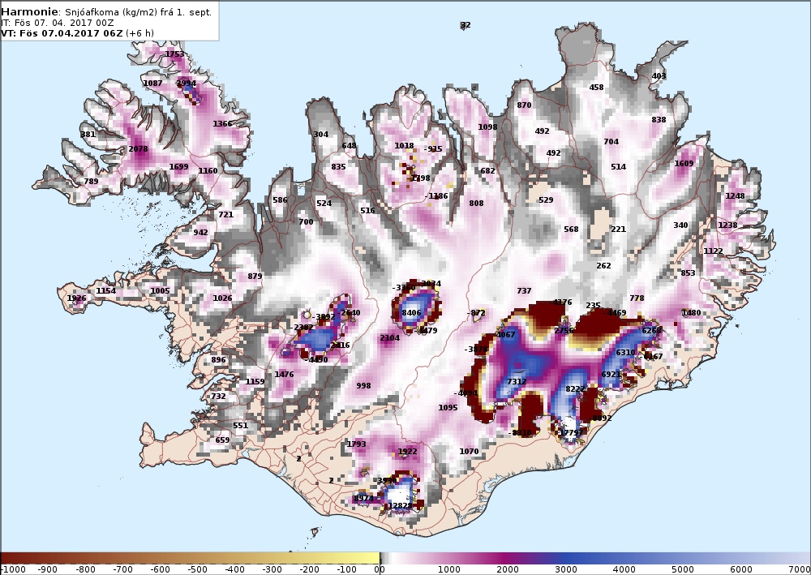Screen dimensions: 811x575
Task: Click the map value 942
Action: click(200, 233)
